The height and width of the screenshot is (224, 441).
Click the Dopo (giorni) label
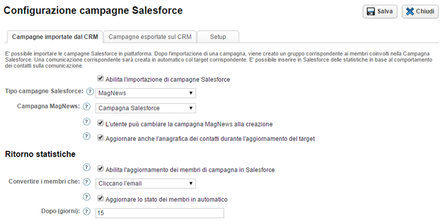61,211
